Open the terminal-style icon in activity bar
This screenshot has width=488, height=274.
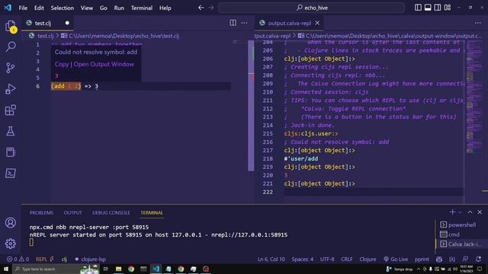10,173
